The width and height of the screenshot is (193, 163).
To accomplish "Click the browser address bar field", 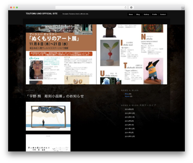I will 91,7.
